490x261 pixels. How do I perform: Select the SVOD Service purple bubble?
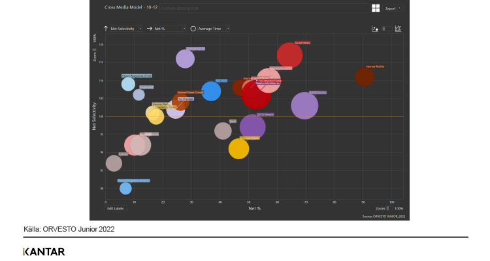click(x=252, y=127)
